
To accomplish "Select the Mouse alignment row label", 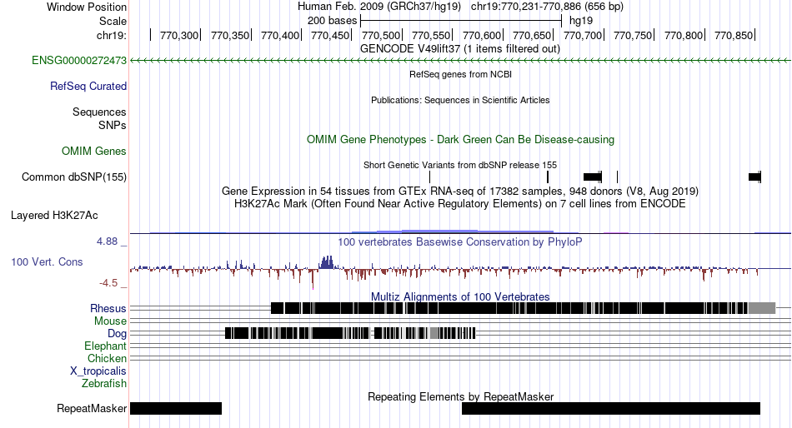I will 110,321.
